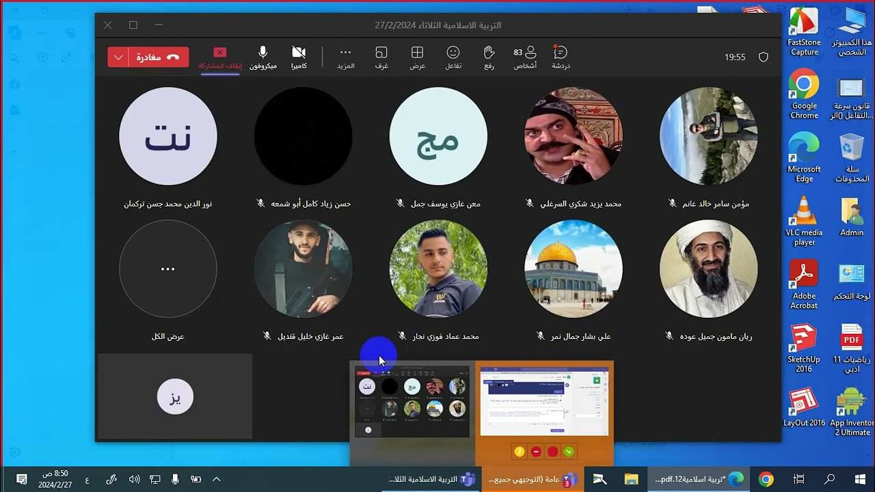Viewport: 875px width, 492px height.
Task: Click your own يز video tile
Action: pos(175,396)
